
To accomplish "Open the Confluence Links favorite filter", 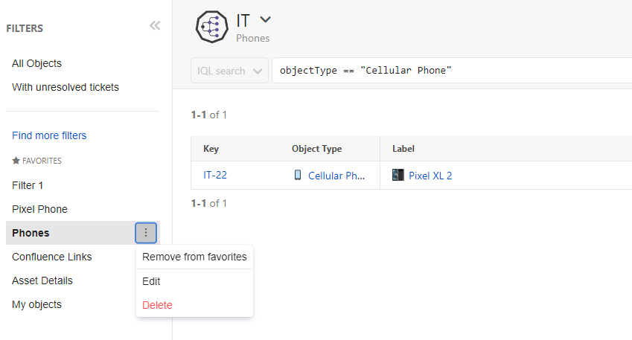I will pyautogui.click(x=52, y=257).
